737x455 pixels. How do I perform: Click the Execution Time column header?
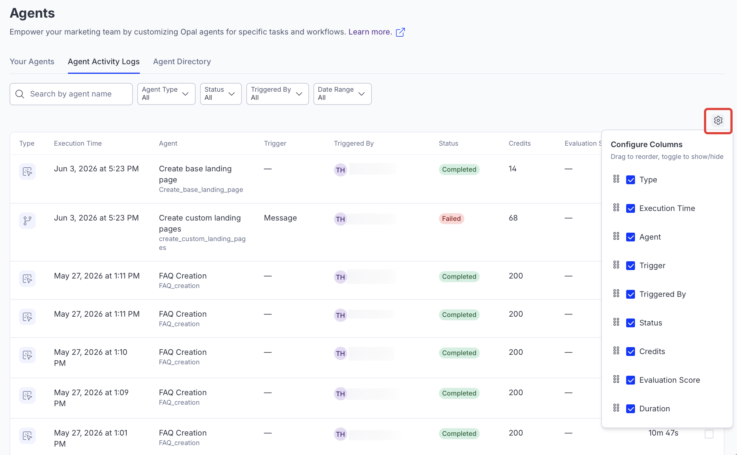pyautogui.click(x=78, y=143)
